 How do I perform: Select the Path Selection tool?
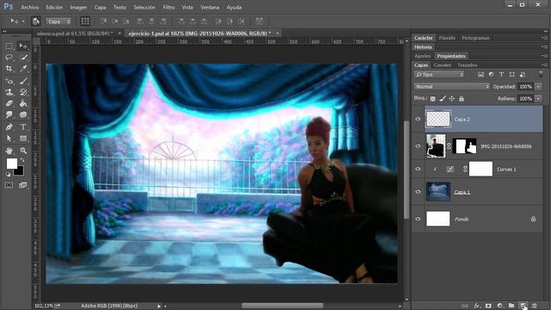tap(9, 139)
